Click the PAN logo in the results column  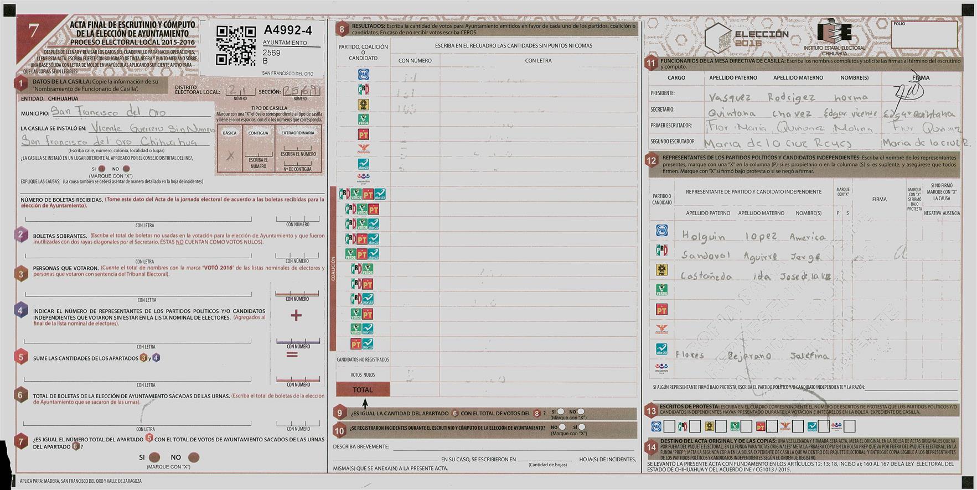pos(363,75)
